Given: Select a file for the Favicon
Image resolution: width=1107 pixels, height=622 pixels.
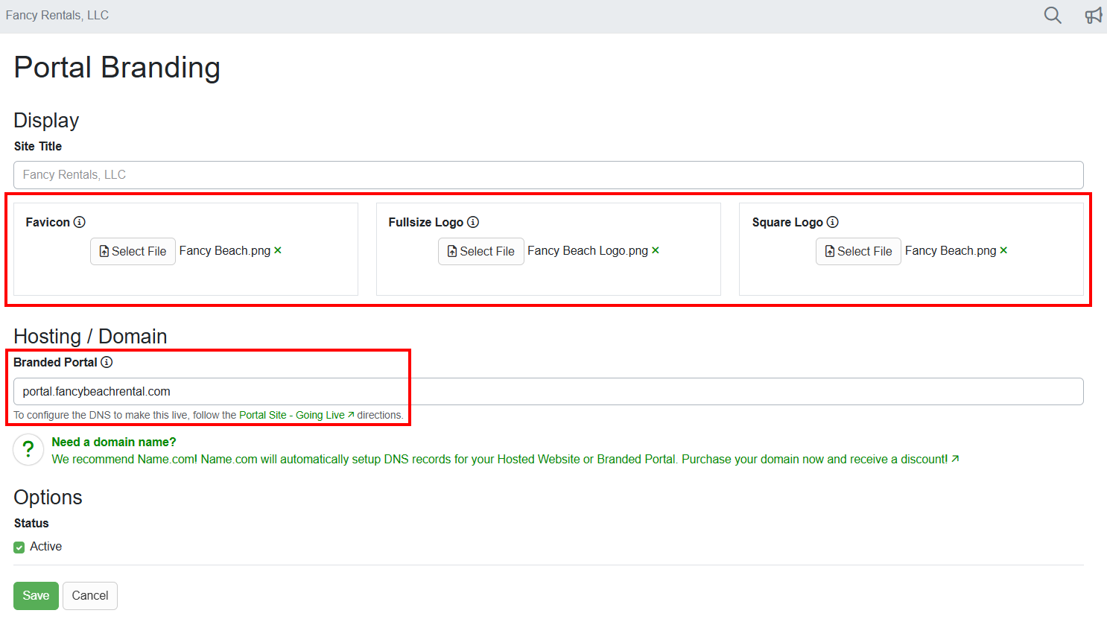Looking at the screenshot, I should click(x=133, y=252).
